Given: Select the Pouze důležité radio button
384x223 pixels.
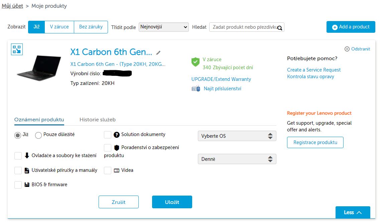Looking at the screenshot, I should coord(38,135).
